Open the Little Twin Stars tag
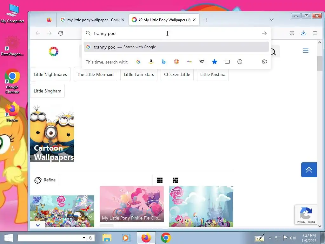Screen dimensions: 325x244 (x=139, y=74)
